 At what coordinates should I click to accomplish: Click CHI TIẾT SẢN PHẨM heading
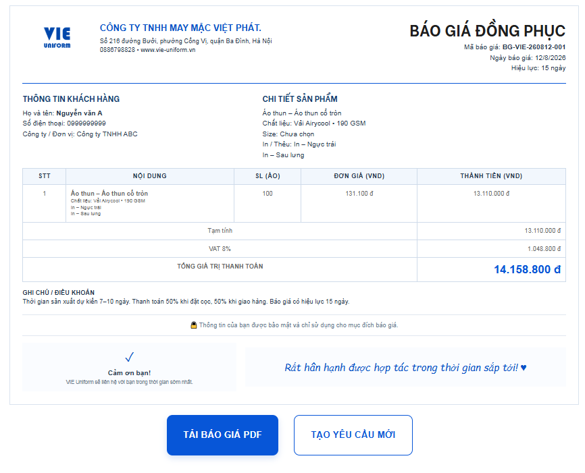[300, 99]
